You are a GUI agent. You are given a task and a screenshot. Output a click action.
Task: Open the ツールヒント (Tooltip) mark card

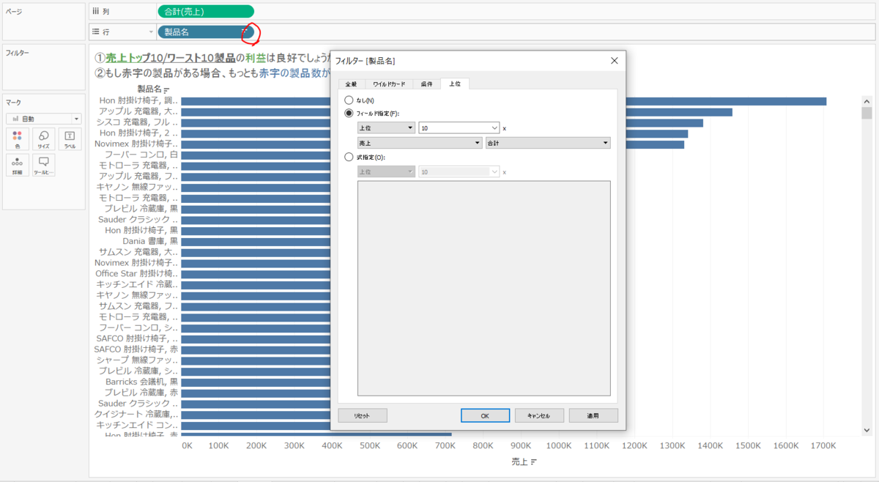point(43,166)
